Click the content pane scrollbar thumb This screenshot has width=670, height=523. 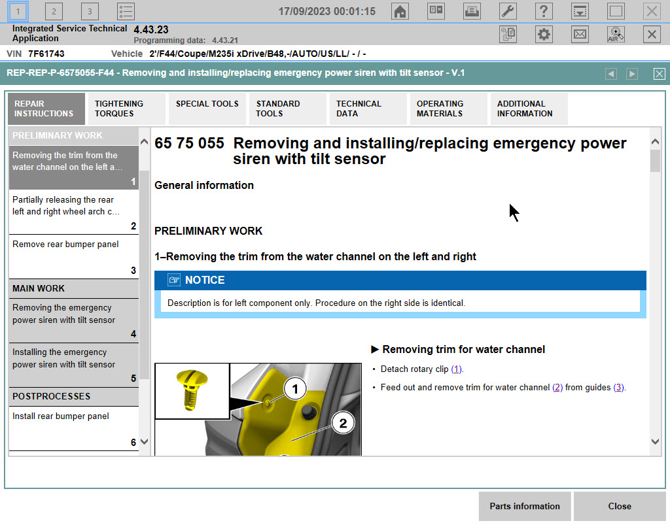pyautogui.click(x=655, y=161)
